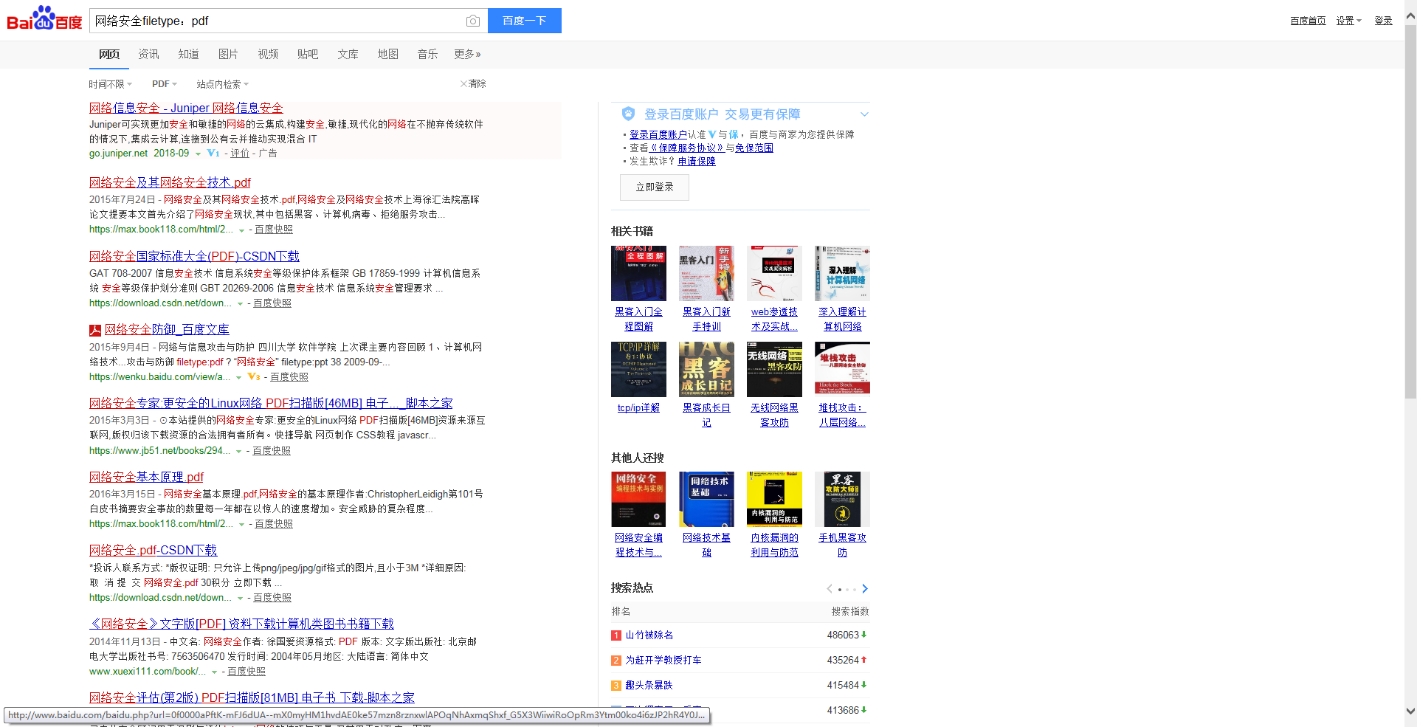This screenshot has height=727, width=1417.
Task: Open the 文库 tab
Action: click(x=348, y=54)
